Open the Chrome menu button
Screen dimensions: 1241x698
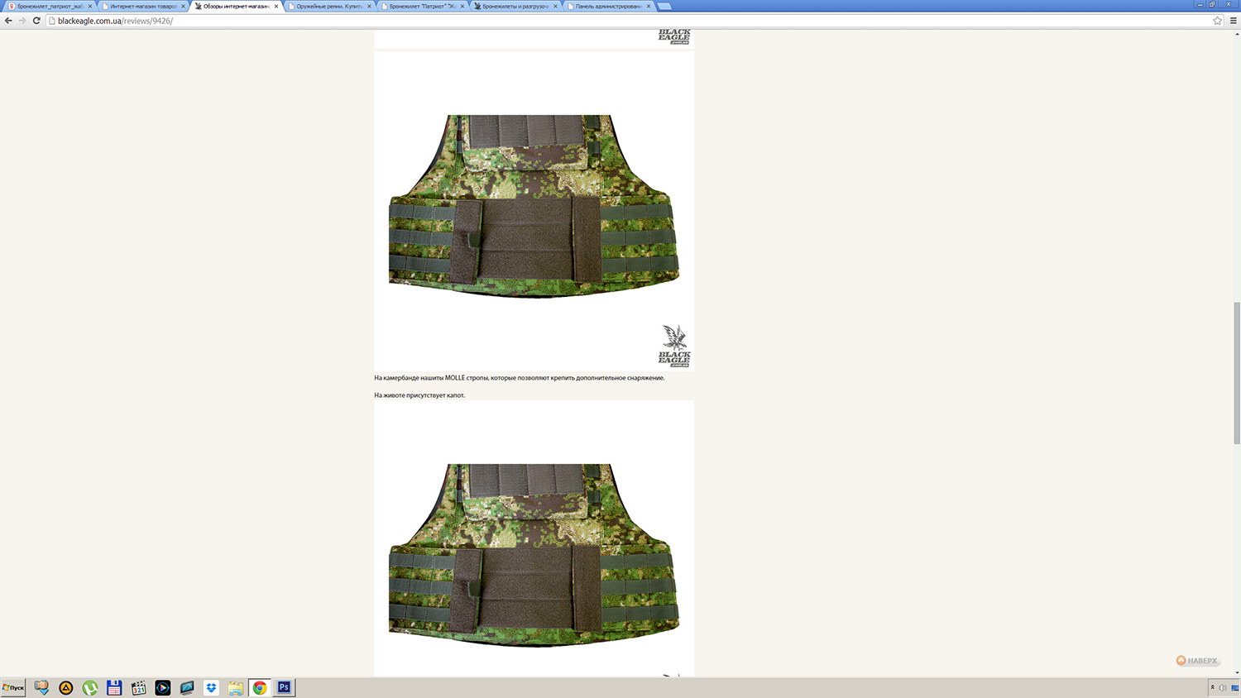(1233, 21)
